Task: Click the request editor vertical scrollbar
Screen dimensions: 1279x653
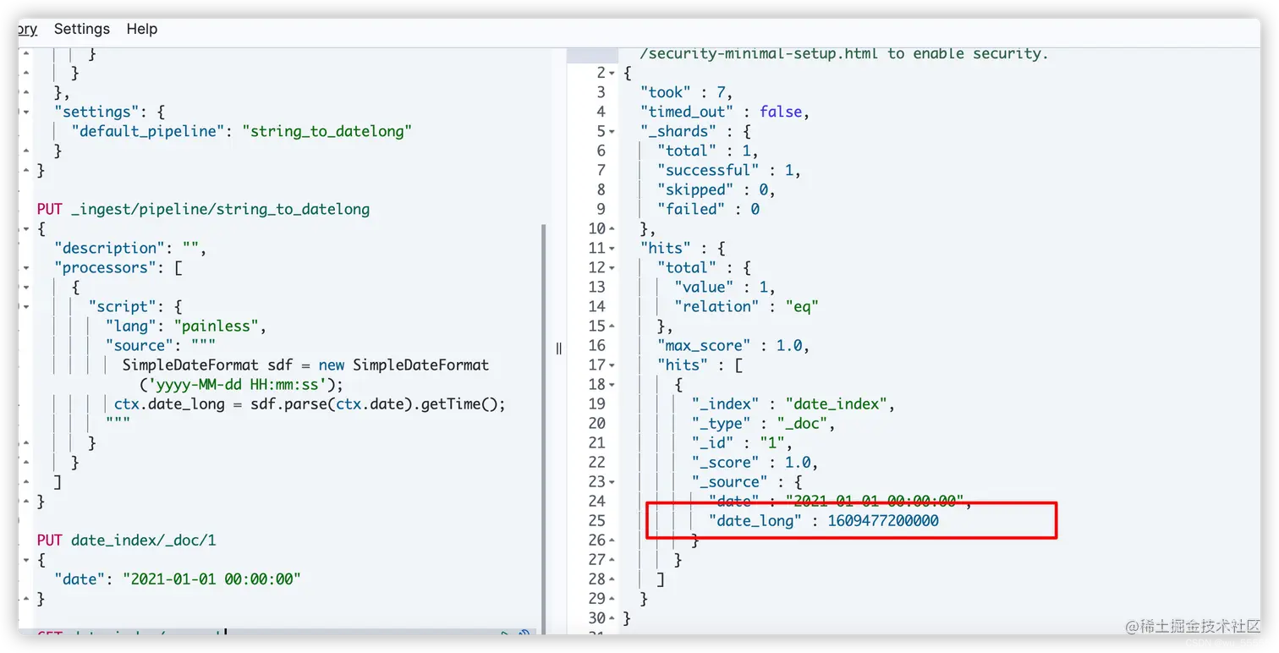Action: coord(543,428)
